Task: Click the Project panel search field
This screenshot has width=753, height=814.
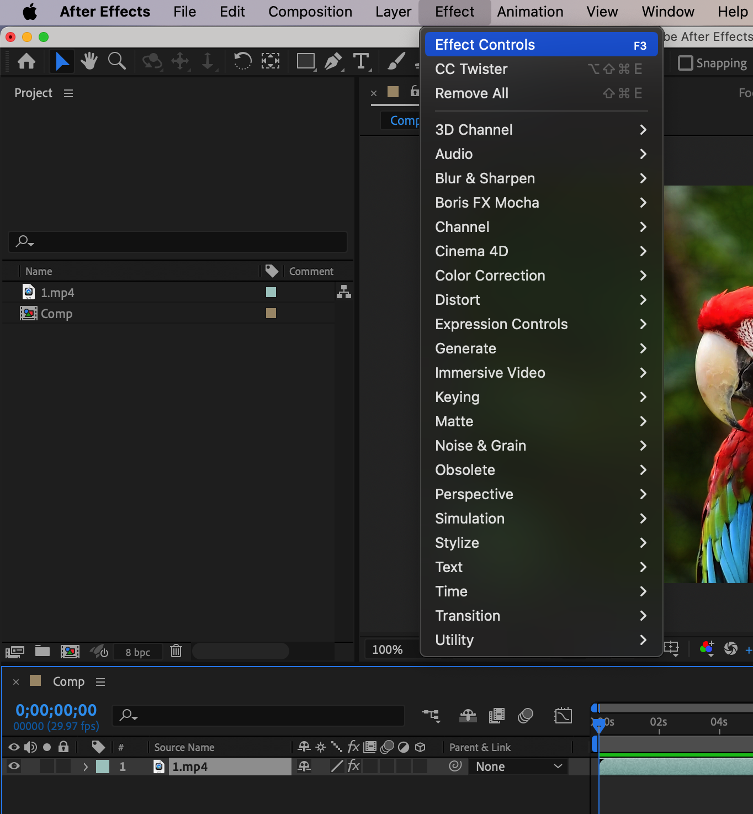Action: coord(178,241)
